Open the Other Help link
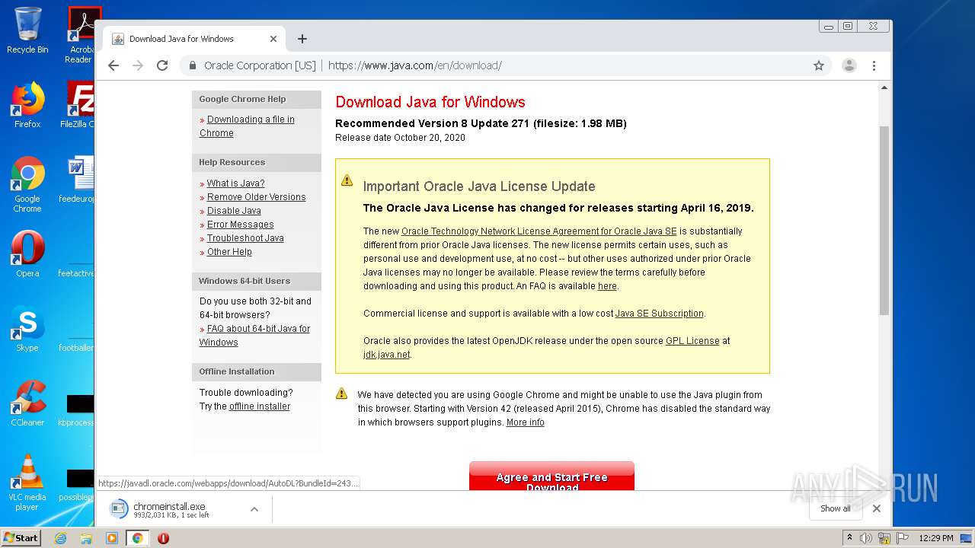The height and width of the screenshot is (548, 975). [229, 252]
